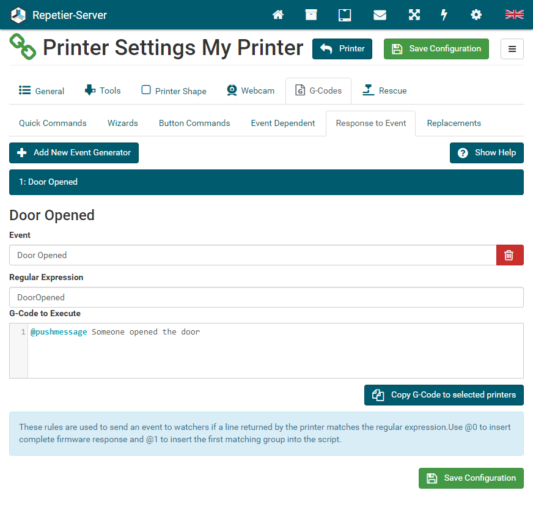The image size is (533, 507).
Task: Open the Event Dependent tab
Action: click(283, 123)
